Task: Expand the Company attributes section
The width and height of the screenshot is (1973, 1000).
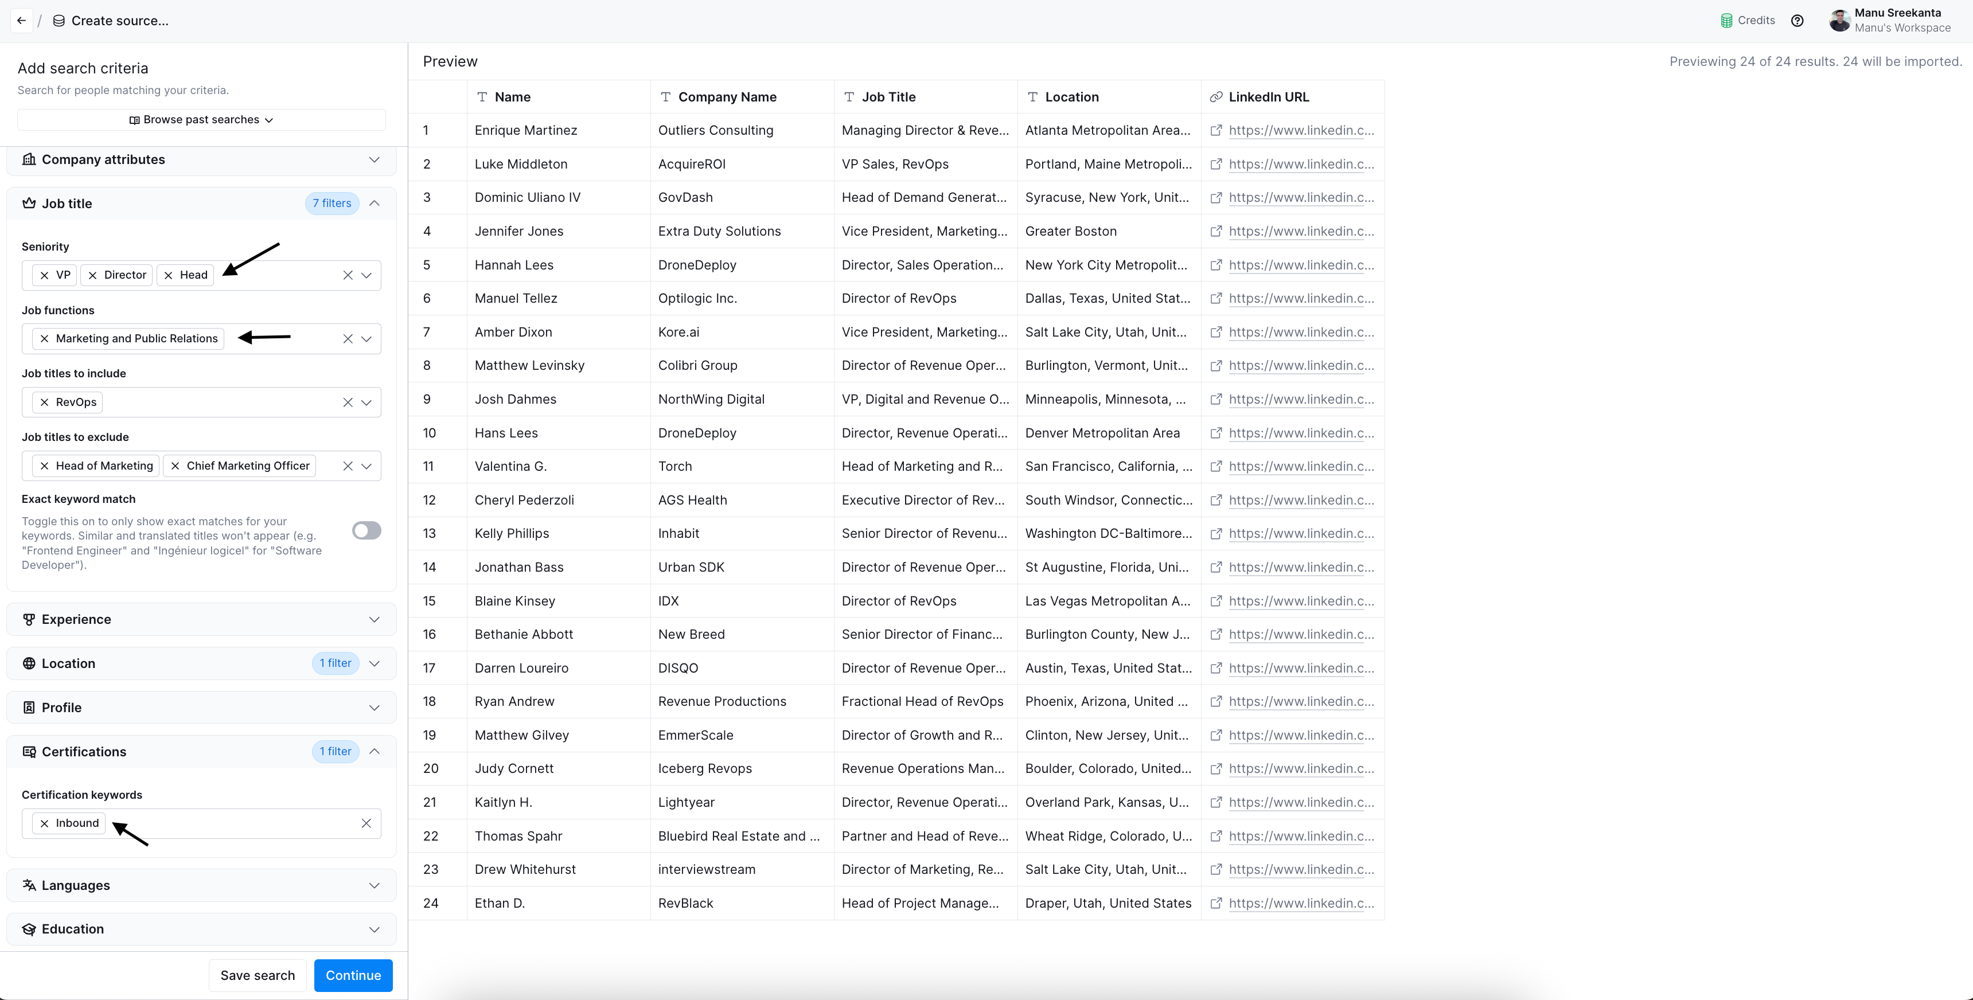Action: click(374, 159)
